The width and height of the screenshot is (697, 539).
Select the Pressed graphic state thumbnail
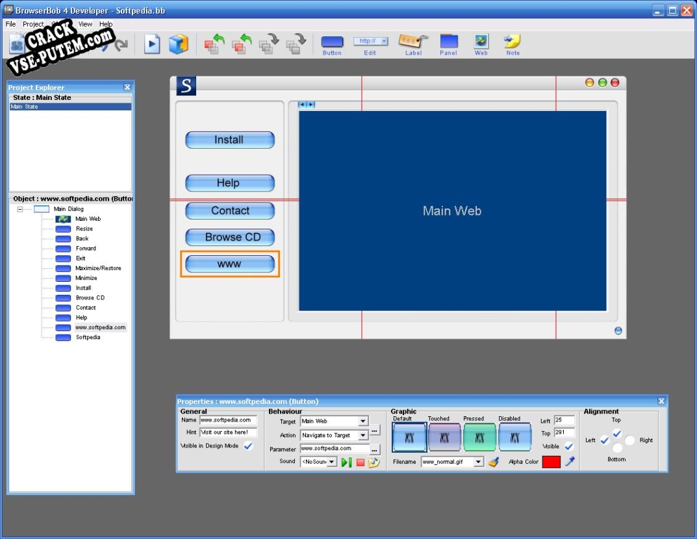pos(479,437)
